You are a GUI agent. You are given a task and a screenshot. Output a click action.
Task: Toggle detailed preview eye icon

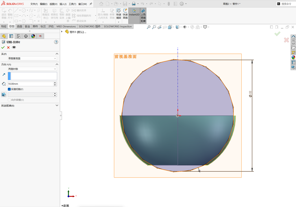pos(14,47)
